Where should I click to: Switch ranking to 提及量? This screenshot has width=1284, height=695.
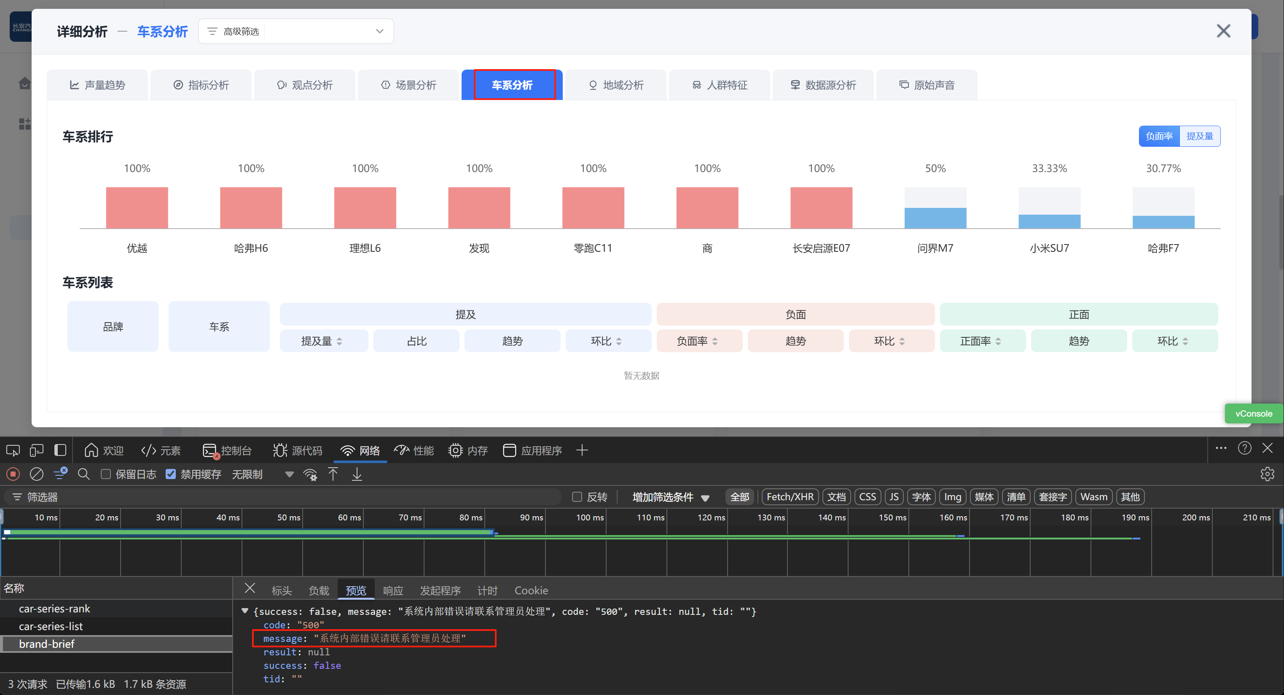[1199, 137]
